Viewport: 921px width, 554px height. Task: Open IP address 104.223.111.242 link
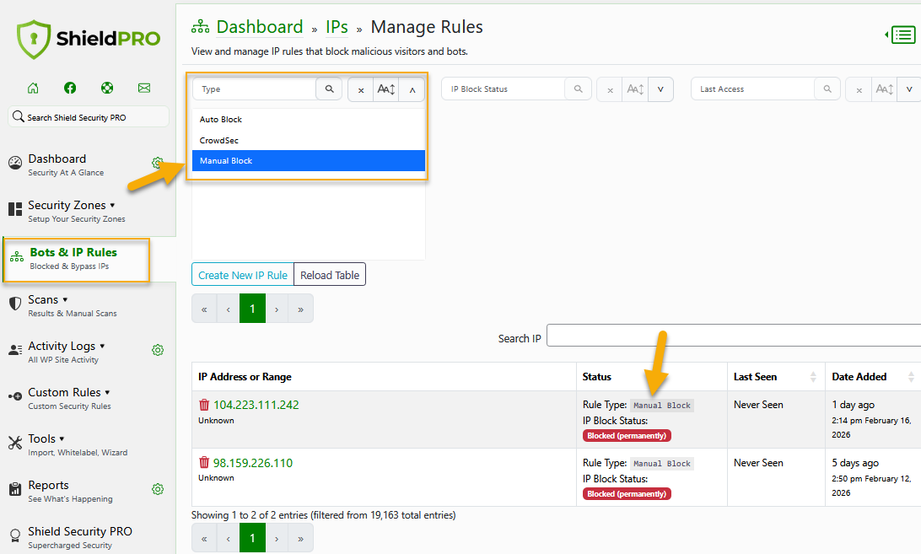click(x=256, y=405)
